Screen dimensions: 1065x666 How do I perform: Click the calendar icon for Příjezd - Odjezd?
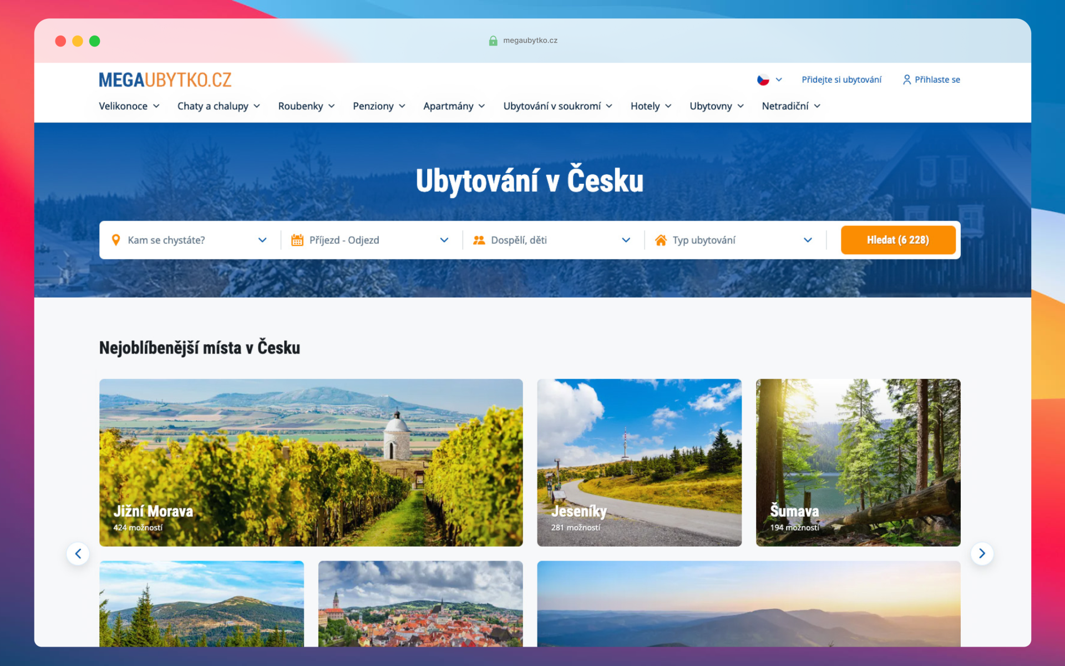click(297, 240)
